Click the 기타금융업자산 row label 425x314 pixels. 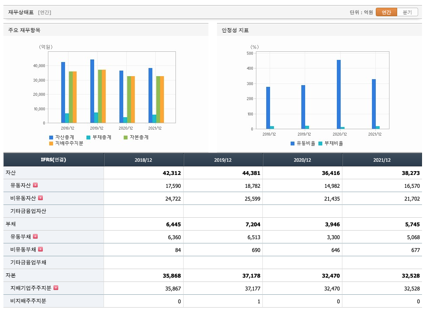[x=28, y=211]
